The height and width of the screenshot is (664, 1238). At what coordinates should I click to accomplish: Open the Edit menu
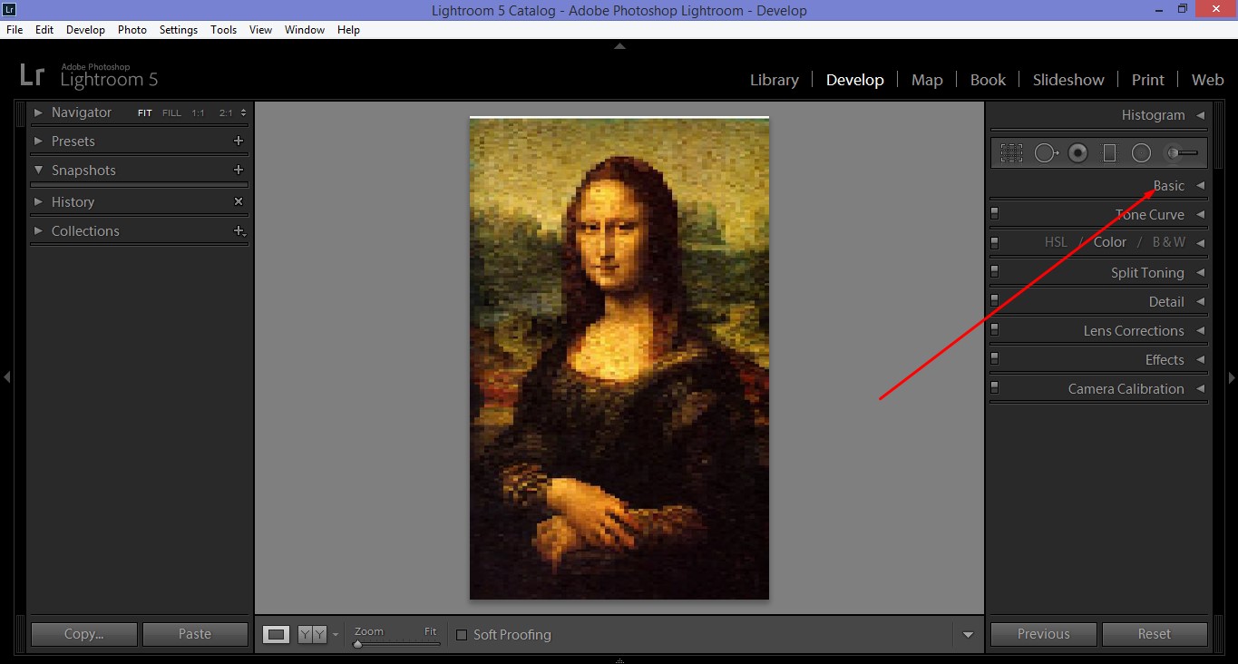[44, 30]
